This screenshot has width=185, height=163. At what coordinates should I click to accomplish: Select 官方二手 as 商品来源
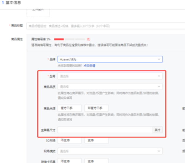point(70,108)
